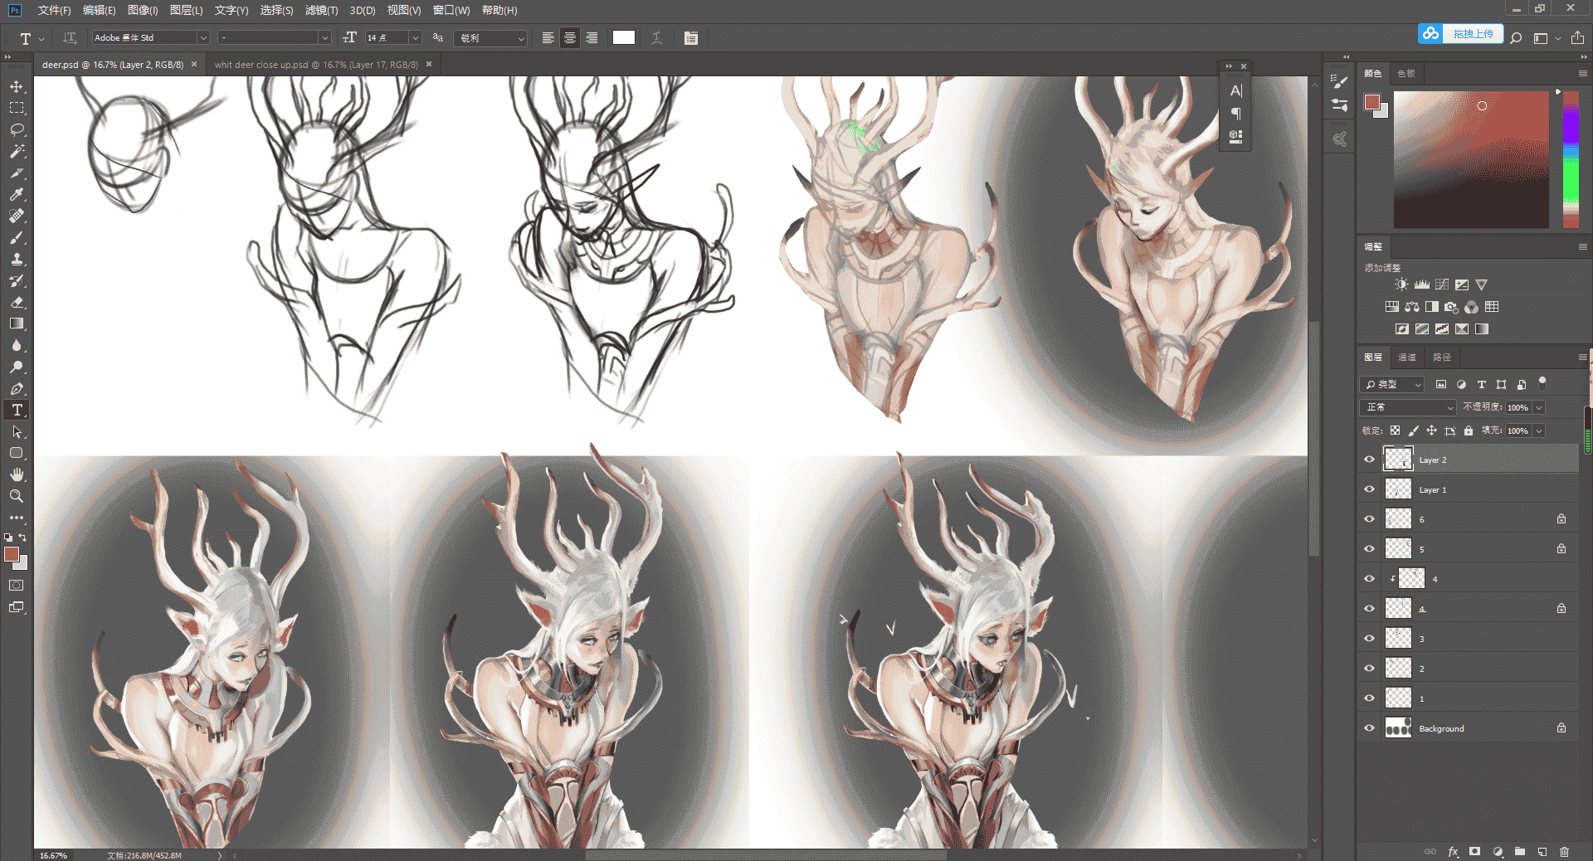The image size is (1593, 861).
Task: Open the 滤镜(T) menu
Action: tap(321, 11)
